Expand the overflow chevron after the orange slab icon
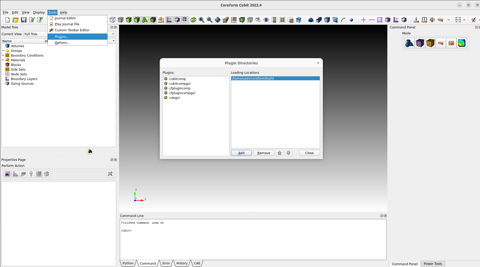 tap(449, 20)
